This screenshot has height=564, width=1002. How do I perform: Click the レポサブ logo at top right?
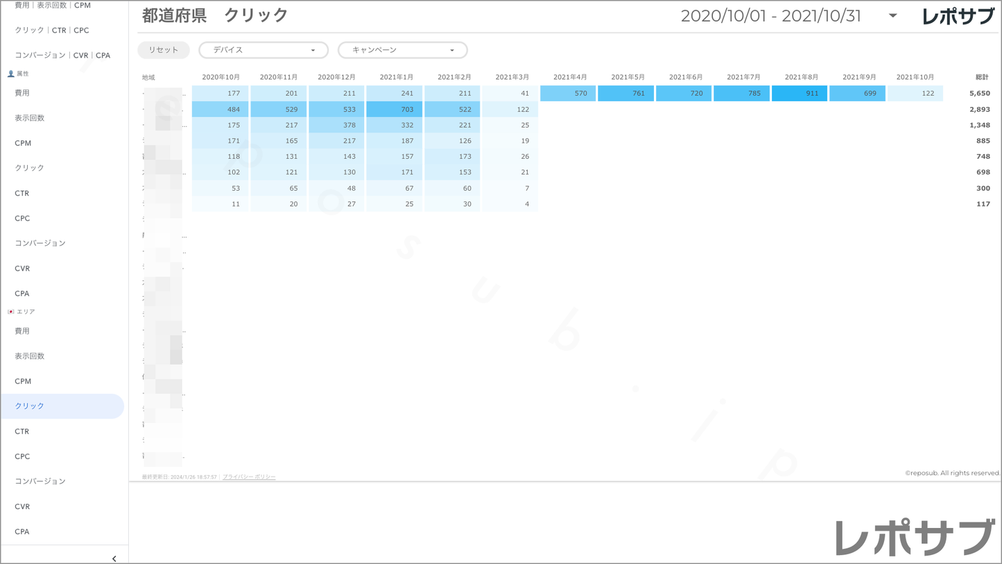958,17
